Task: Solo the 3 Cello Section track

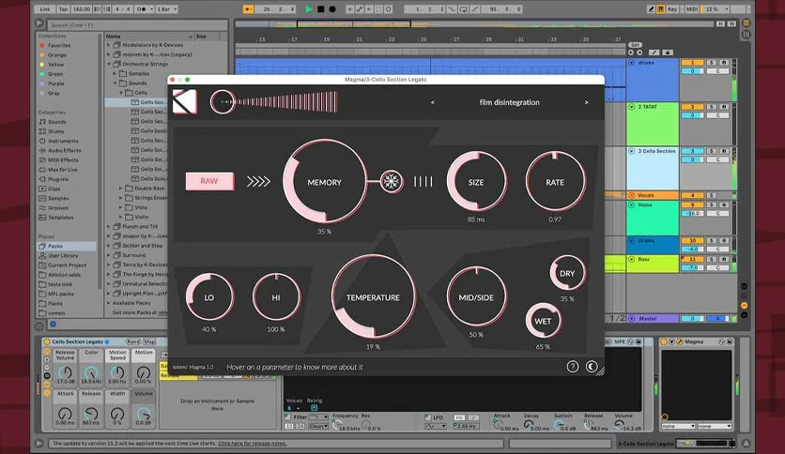Action: [711, 150]
